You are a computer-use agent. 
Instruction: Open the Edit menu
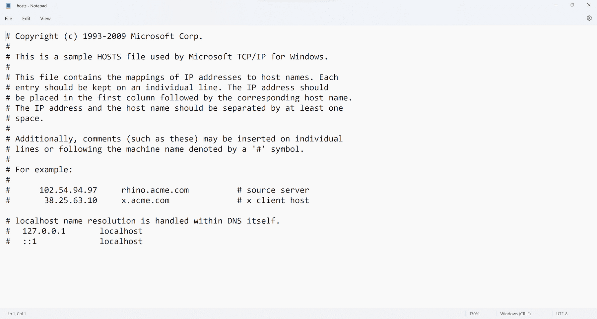26,19
